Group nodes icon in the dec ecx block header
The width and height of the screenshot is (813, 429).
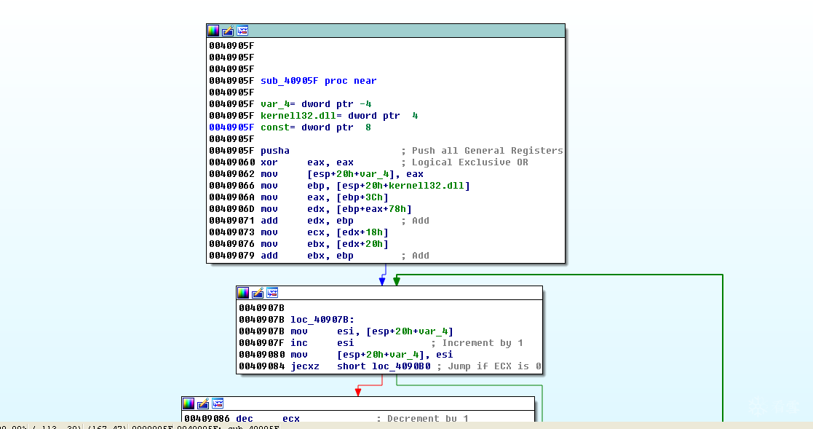tap(218, 404)
